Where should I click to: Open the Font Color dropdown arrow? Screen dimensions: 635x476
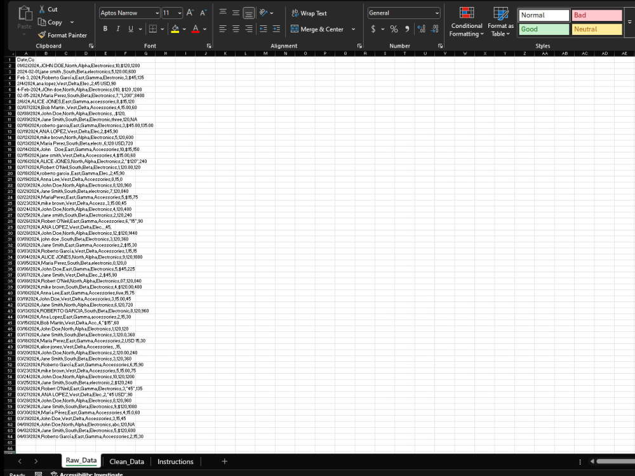coord(204,29)
